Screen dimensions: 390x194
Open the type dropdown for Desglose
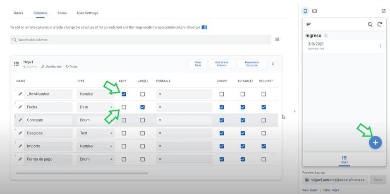(x=96, y=133)
